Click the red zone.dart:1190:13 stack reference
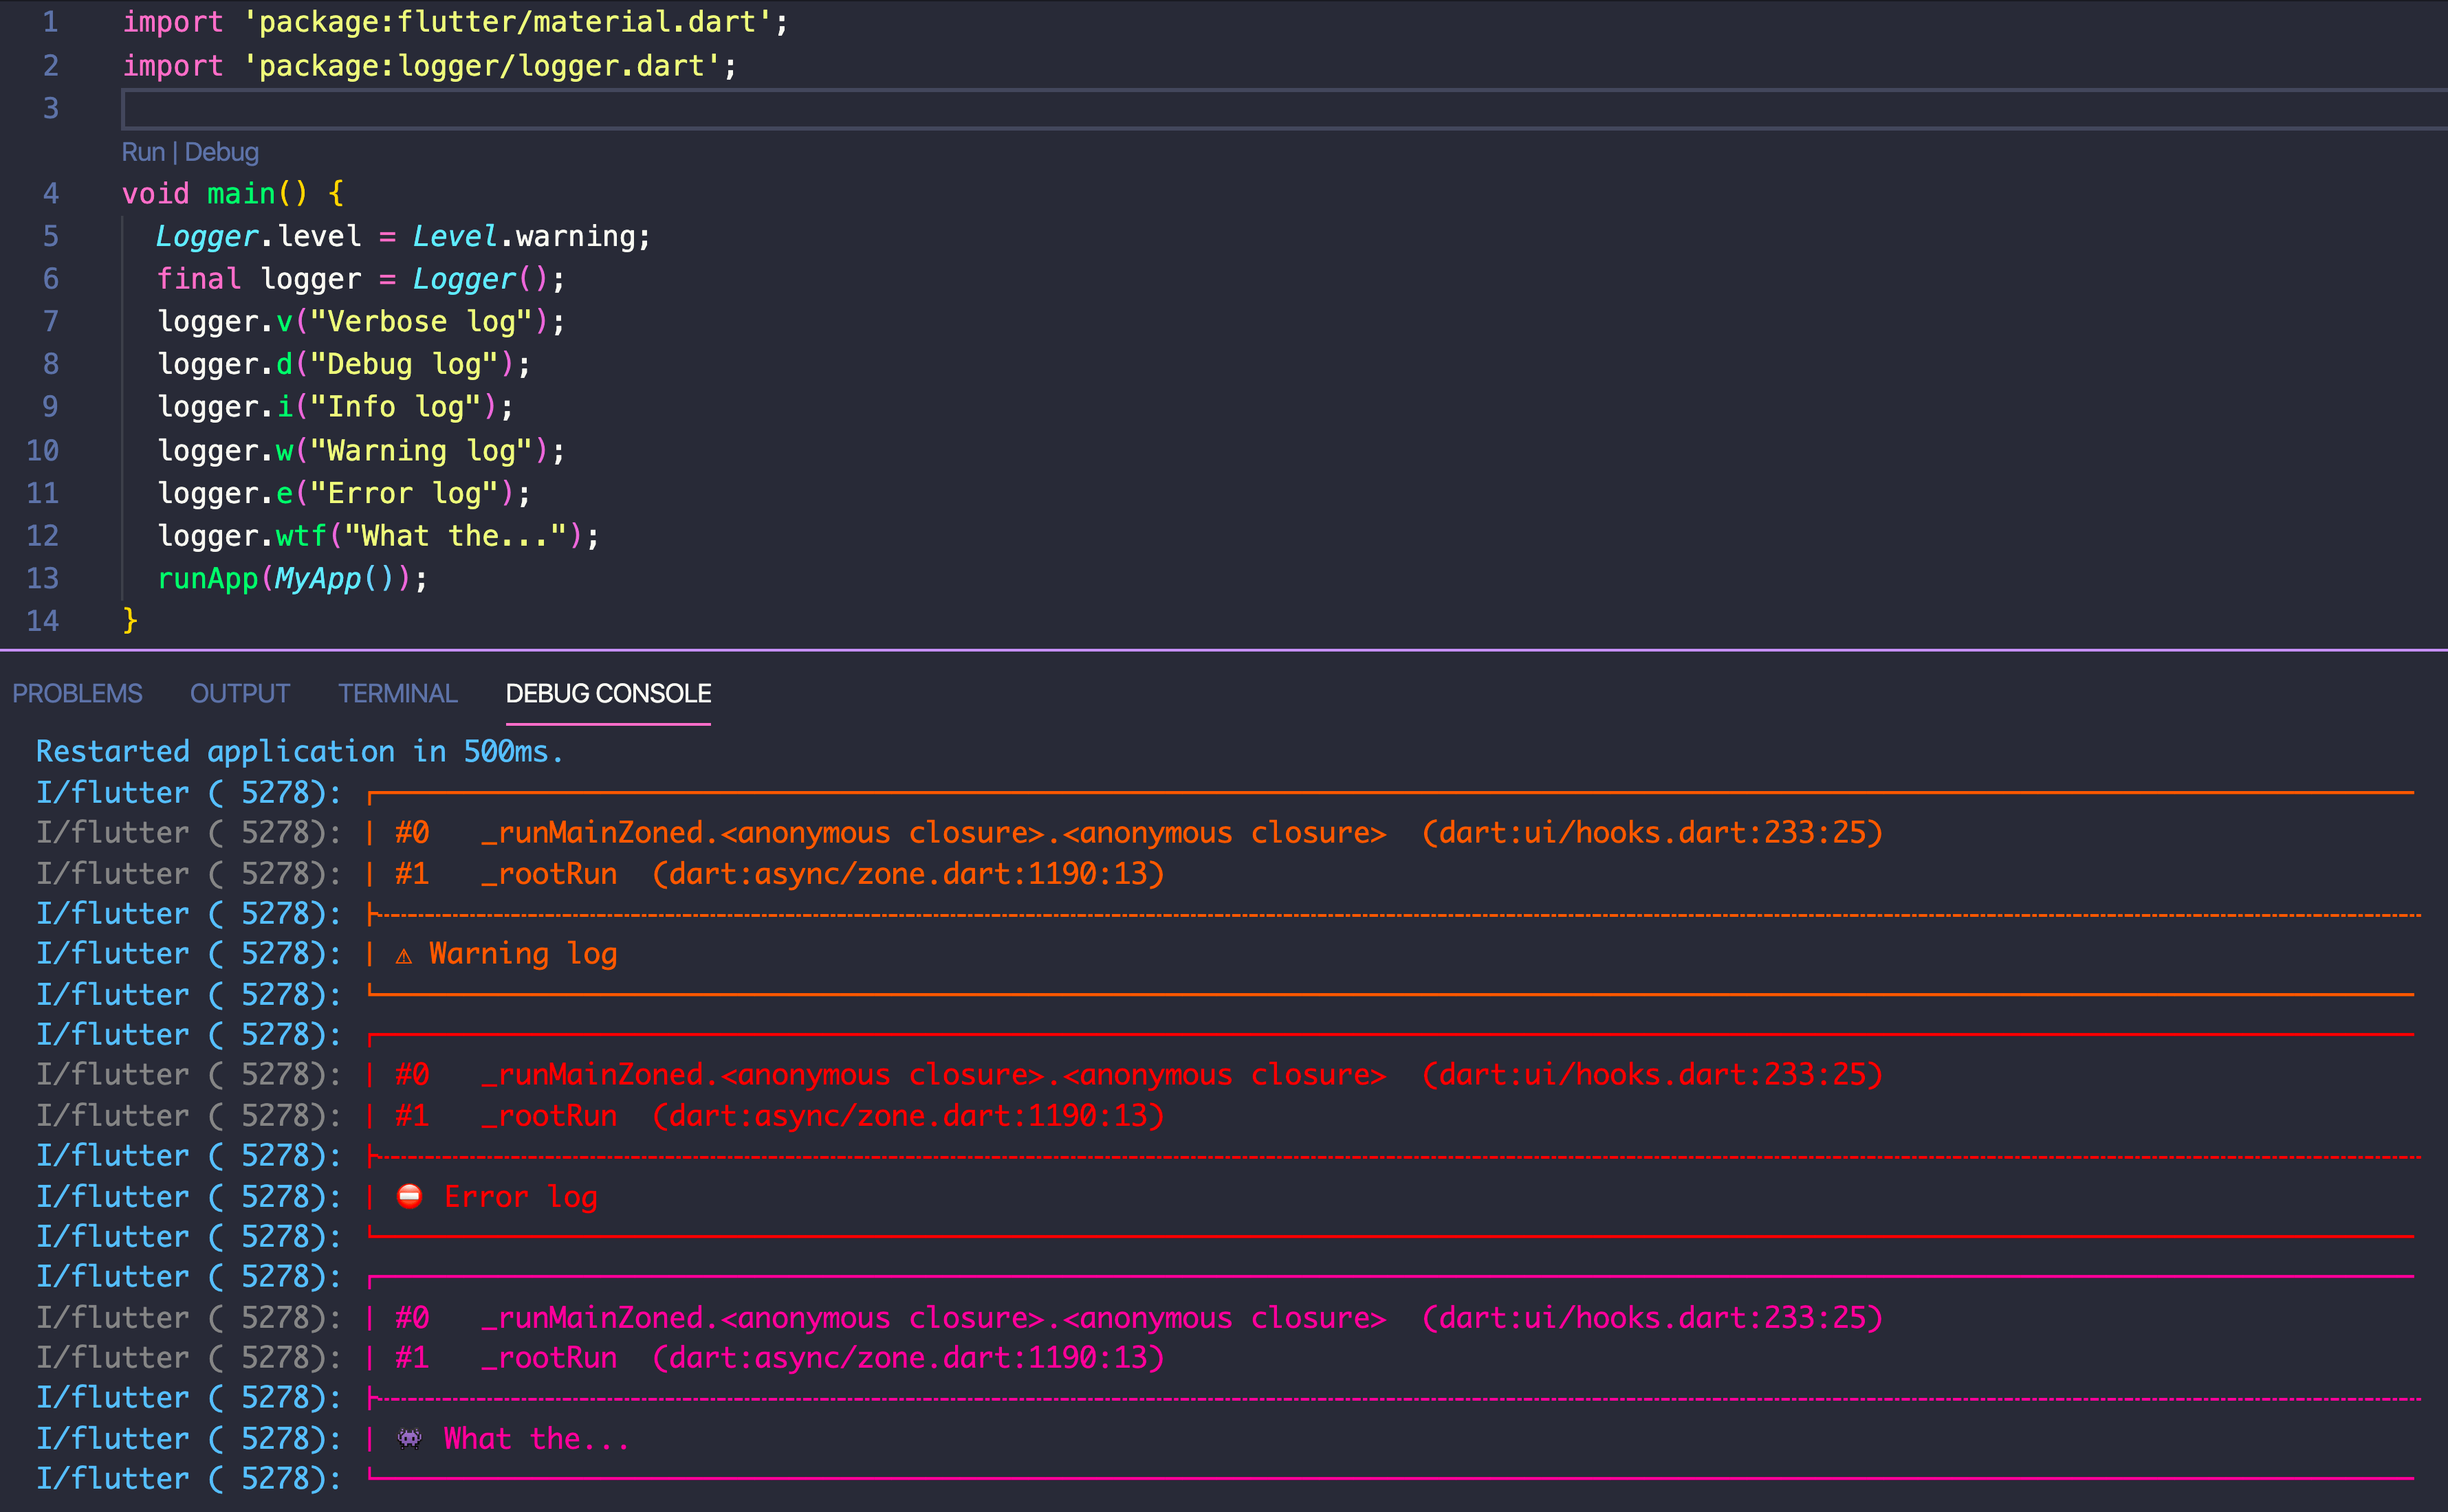2448x1512 pixels. click(908, 1116)
